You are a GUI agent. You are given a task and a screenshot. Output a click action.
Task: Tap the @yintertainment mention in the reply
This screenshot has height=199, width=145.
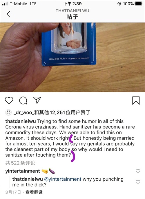click(63, 179)
